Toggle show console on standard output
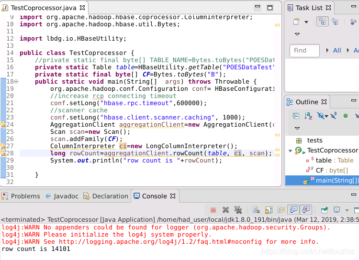The image size is (359, 260). 293,210
